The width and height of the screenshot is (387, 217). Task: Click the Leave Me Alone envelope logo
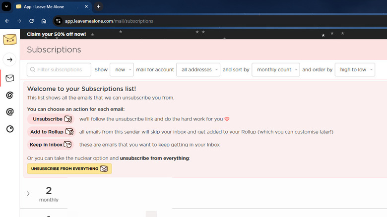(x=9, y=40)
